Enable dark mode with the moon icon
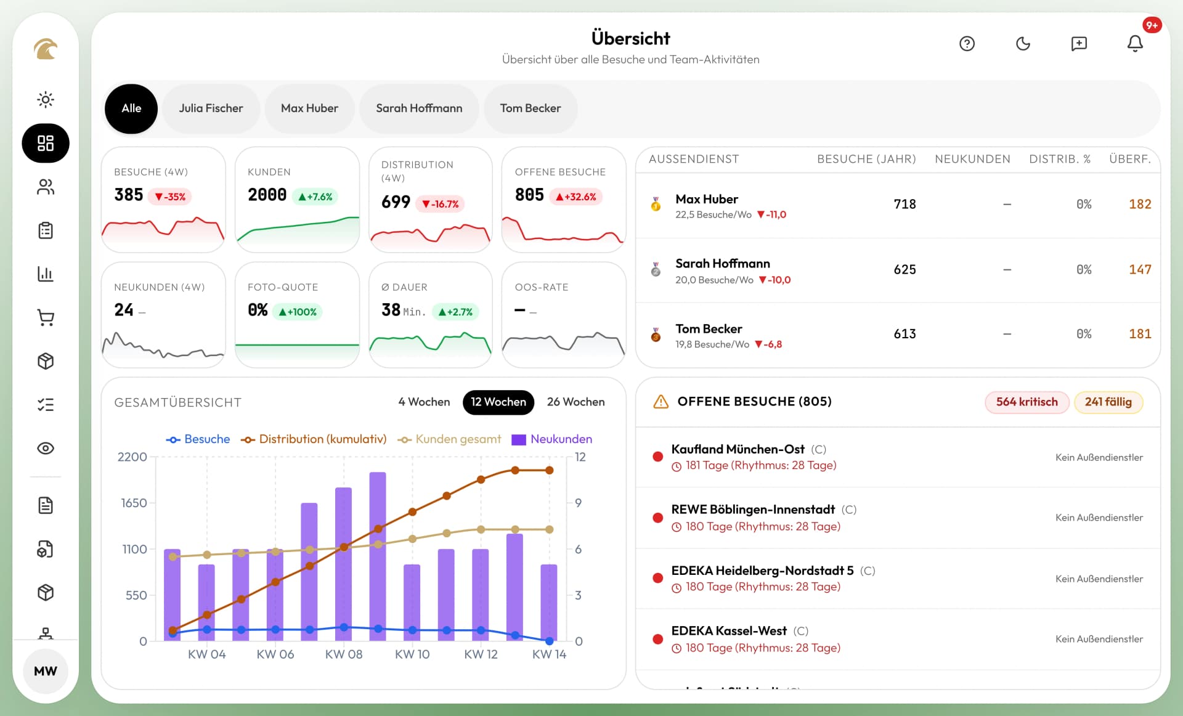 point(1023,44)
